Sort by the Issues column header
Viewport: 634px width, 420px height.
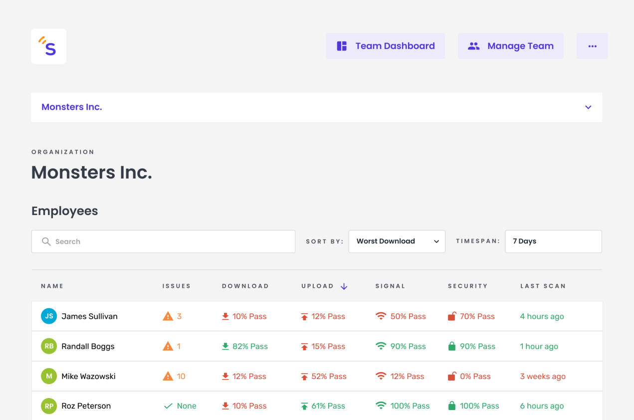177,286
